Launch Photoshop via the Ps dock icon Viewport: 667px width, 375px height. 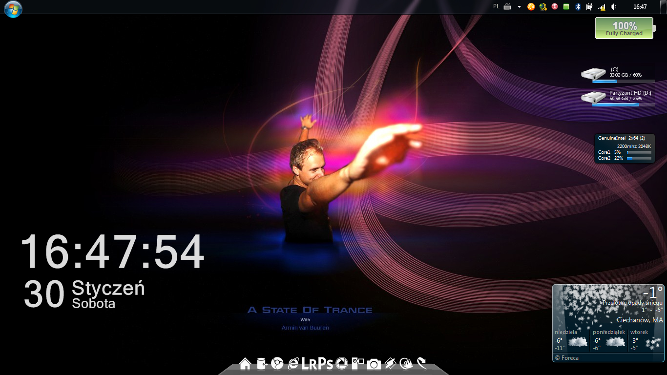point(326,364)
